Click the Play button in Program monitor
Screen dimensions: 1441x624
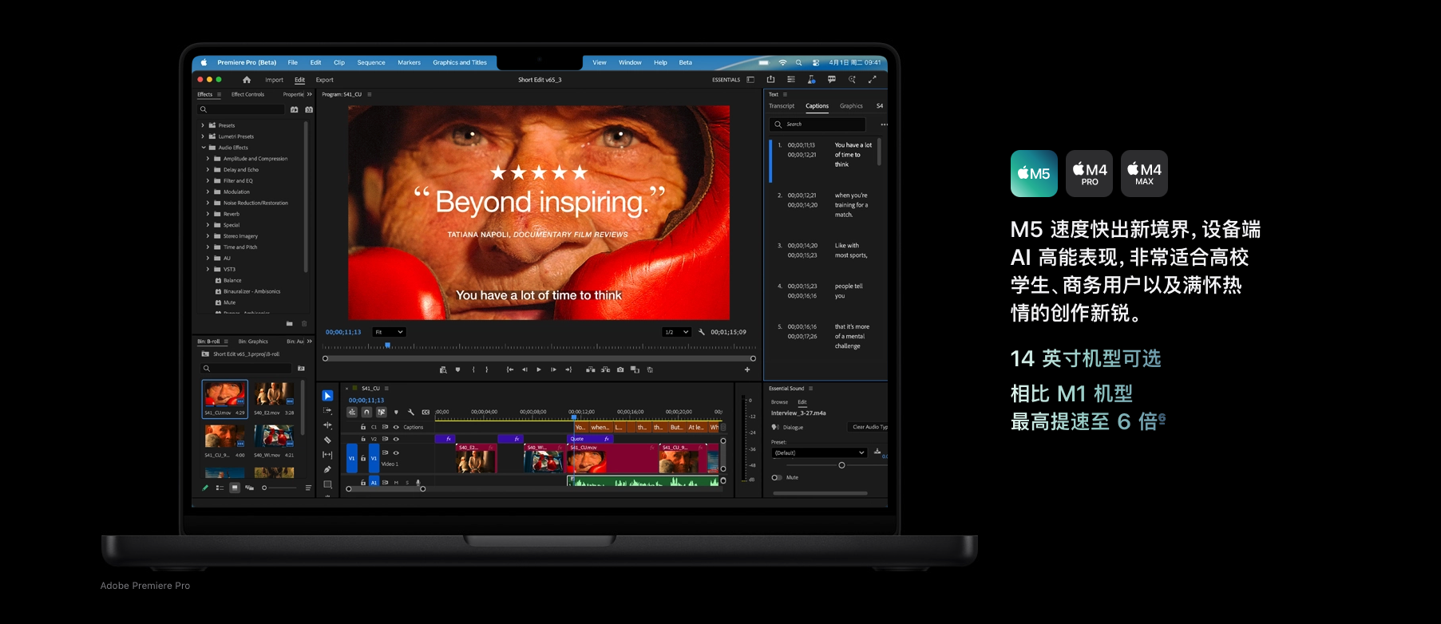coord(539,369)
